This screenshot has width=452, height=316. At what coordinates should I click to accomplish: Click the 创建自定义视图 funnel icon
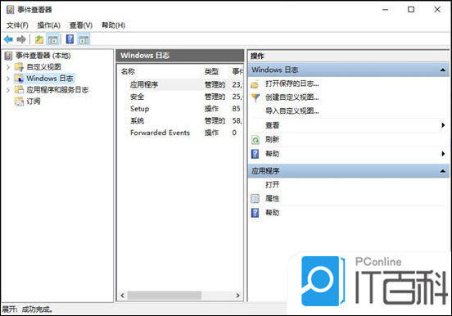255,97
